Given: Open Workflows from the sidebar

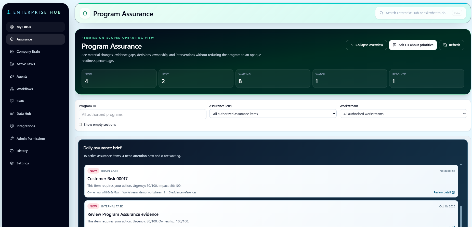Looking at the screenshot, I should pyautogui.click(x=35, y=89).
